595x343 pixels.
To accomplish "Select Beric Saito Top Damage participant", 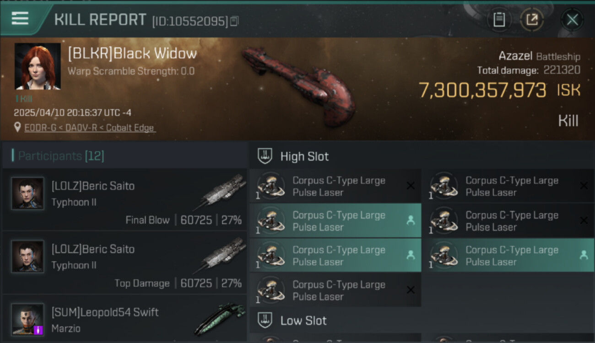I will [x=124, y=263].
